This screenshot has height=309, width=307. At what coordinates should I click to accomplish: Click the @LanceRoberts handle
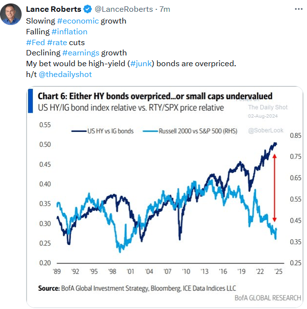[117, 9]
